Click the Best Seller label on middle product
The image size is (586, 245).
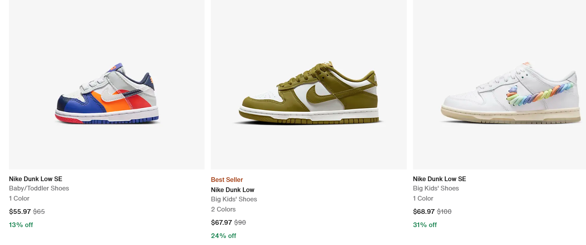pyautogui.click(x=227, y=180)
